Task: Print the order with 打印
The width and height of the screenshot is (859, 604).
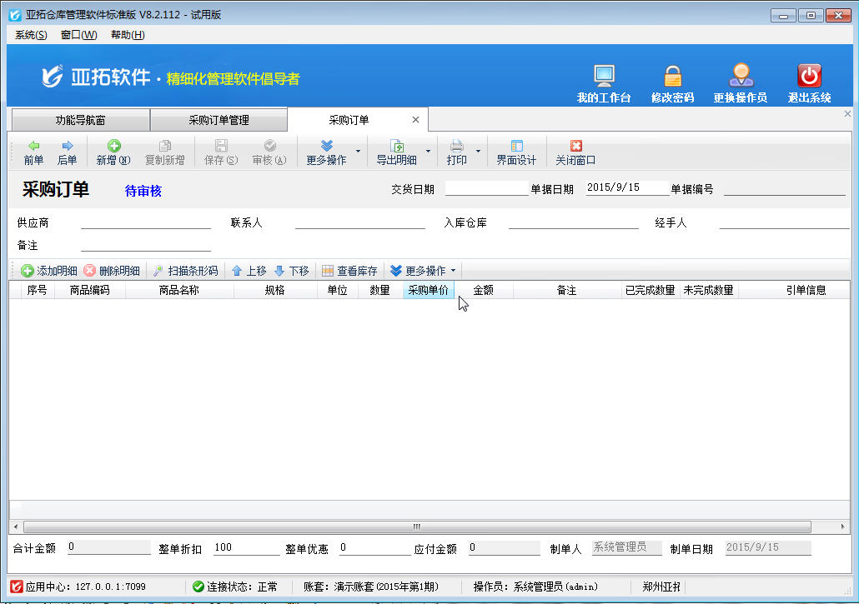Action: [456, 152]
